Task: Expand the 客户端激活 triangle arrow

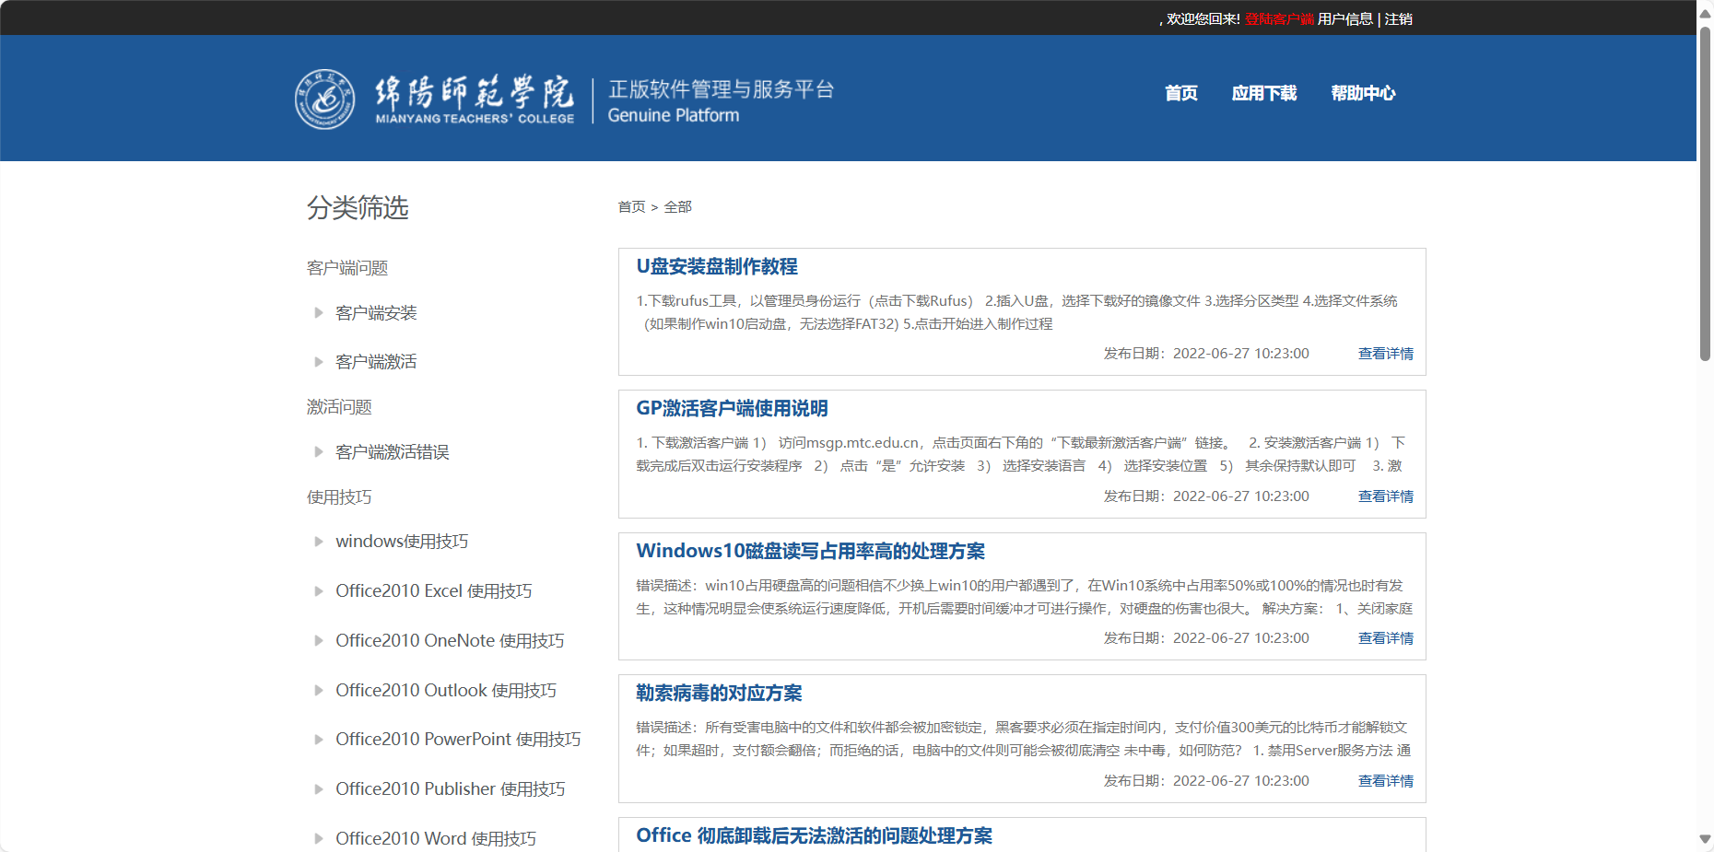Action: click(x=319, y=362)
